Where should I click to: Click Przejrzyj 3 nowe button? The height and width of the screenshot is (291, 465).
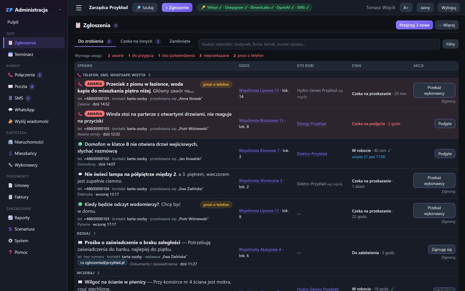414,25
